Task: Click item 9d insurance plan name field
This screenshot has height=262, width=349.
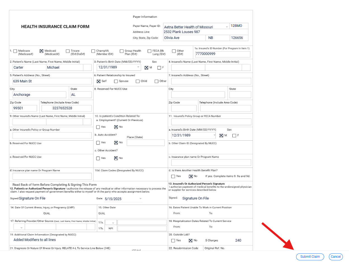Action: 52,176
